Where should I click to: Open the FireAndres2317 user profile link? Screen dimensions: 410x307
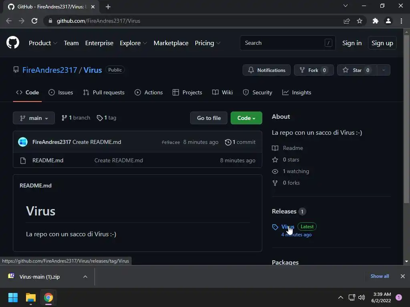tap(50, 70)
